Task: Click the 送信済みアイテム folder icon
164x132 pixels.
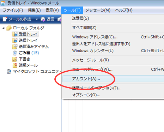Action: tap(15, 47)
